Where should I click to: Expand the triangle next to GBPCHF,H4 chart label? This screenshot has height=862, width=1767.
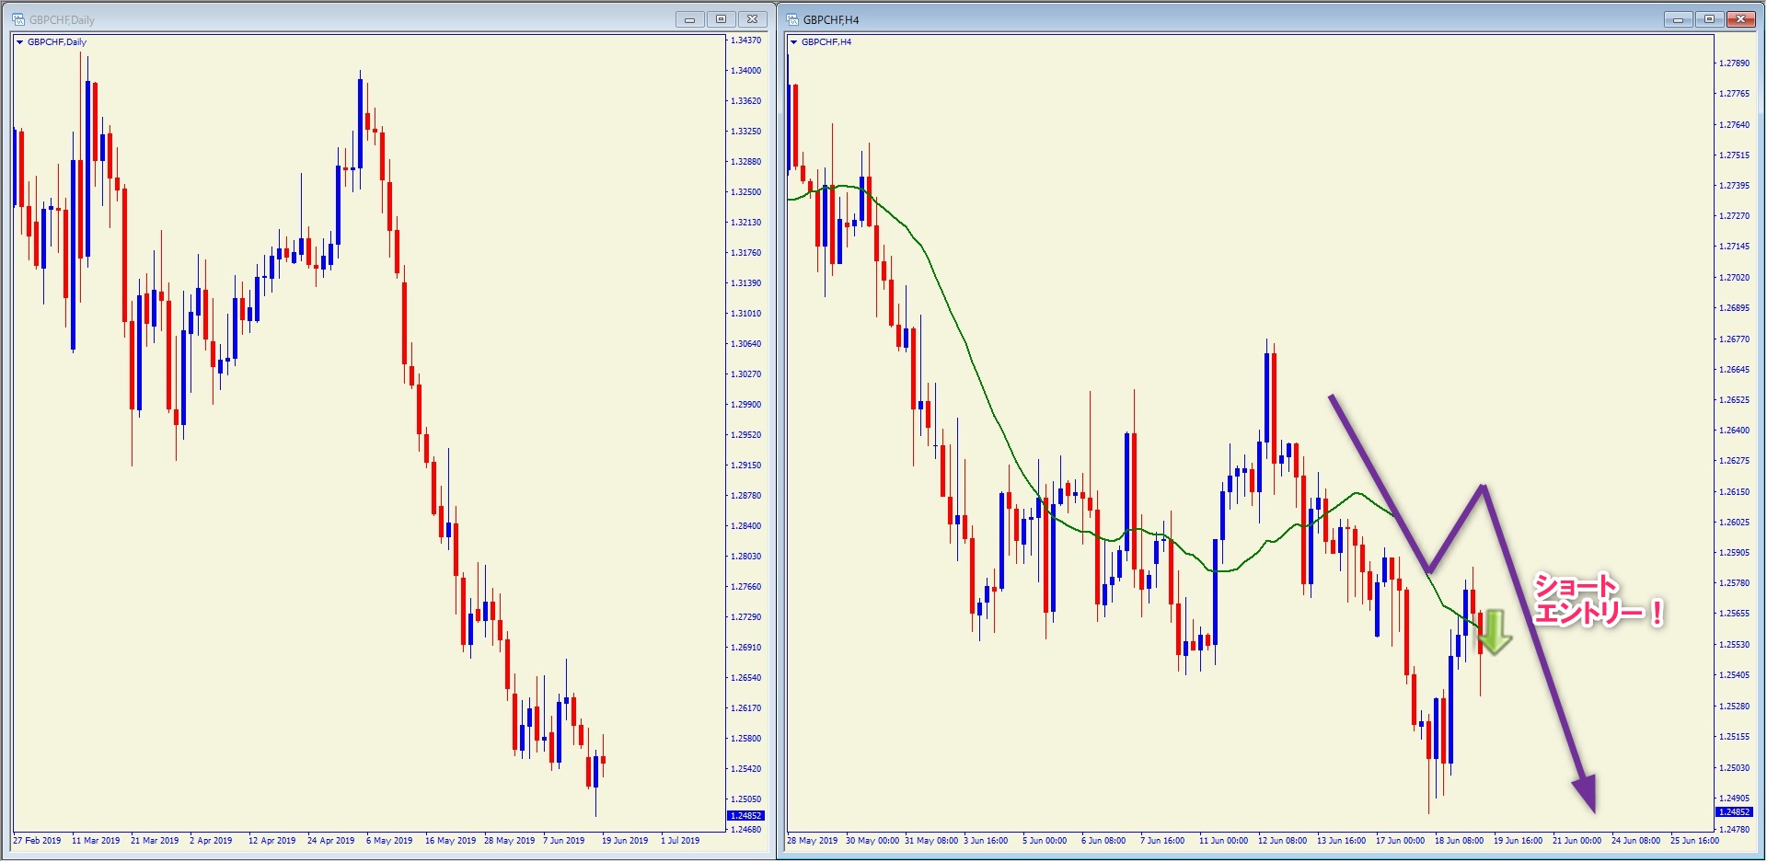793,42
